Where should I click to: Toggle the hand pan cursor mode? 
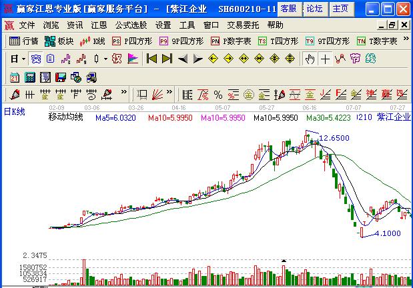click(x=310, y=59)
